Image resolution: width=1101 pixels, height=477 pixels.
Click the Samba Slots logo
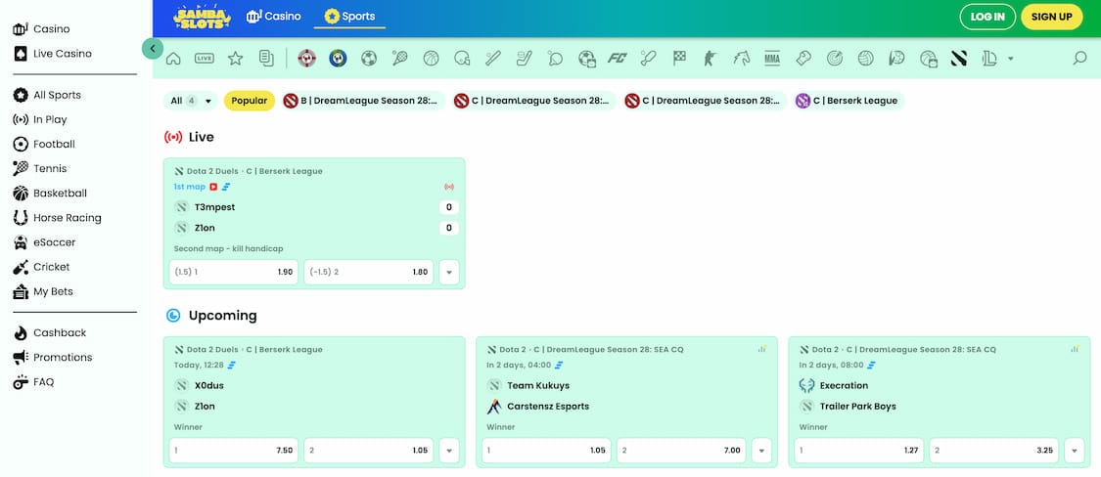point(203,18)
